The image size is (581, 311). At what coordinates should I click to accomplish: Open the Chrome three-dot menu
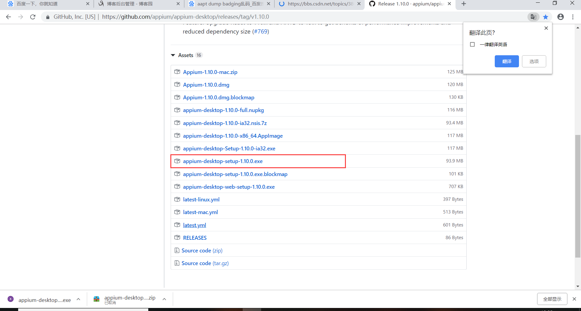pyautogui.click(x=573, y=17)
